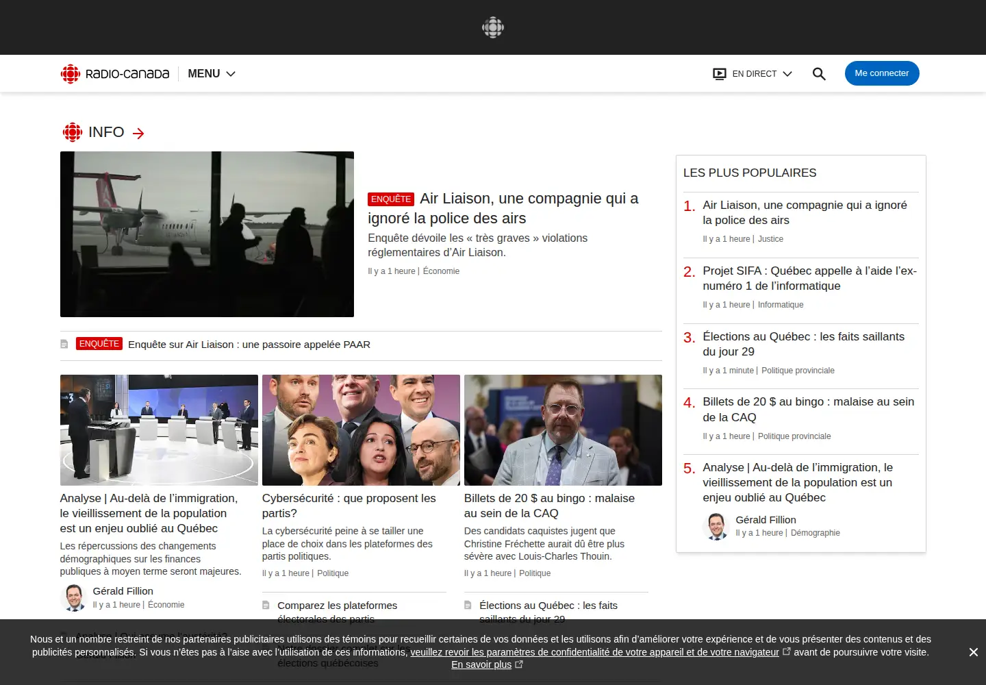Click Politique provinciale tag under popular item 4
The image size is (986, 685).
(794, 436)
